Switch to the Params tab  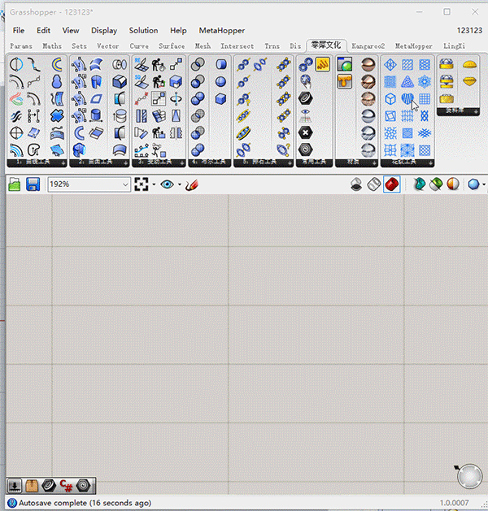click(21, 46)
